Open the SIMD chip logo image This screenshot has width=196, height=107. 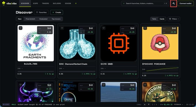(119, 43)
